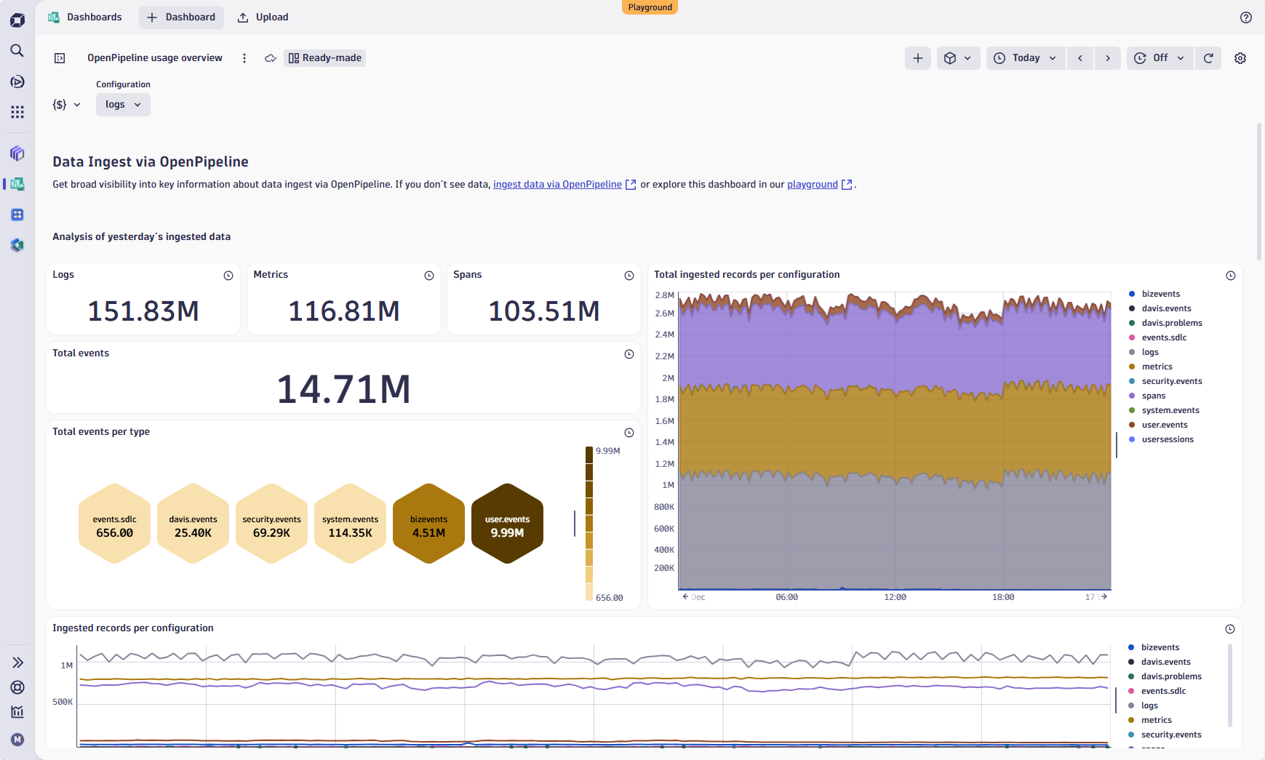This screenshot has height=760, width=1265.
Task: Open the dashboard options three-dot menu
Action: pyautogui.click(x=244, y=57)
